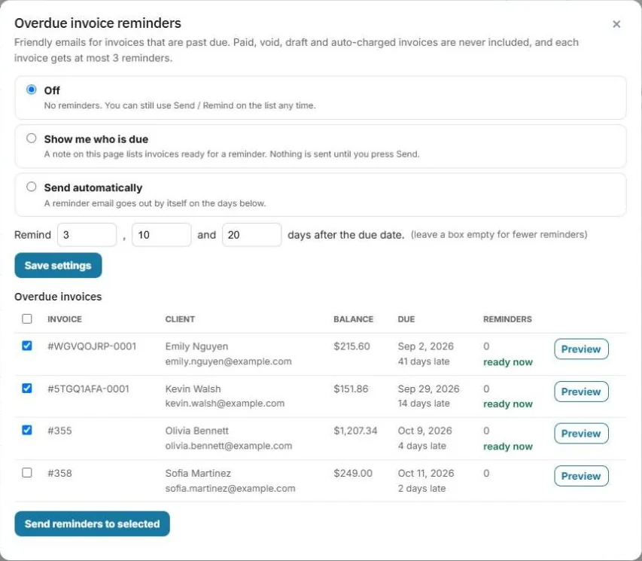
Task: Click the due date Oct 11, 2026
Action: coord(426,474)
